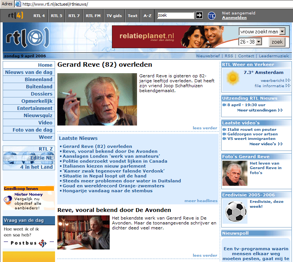Select Video in sidebar
This screenshot has width=293, height=262.
click(29, 123)
